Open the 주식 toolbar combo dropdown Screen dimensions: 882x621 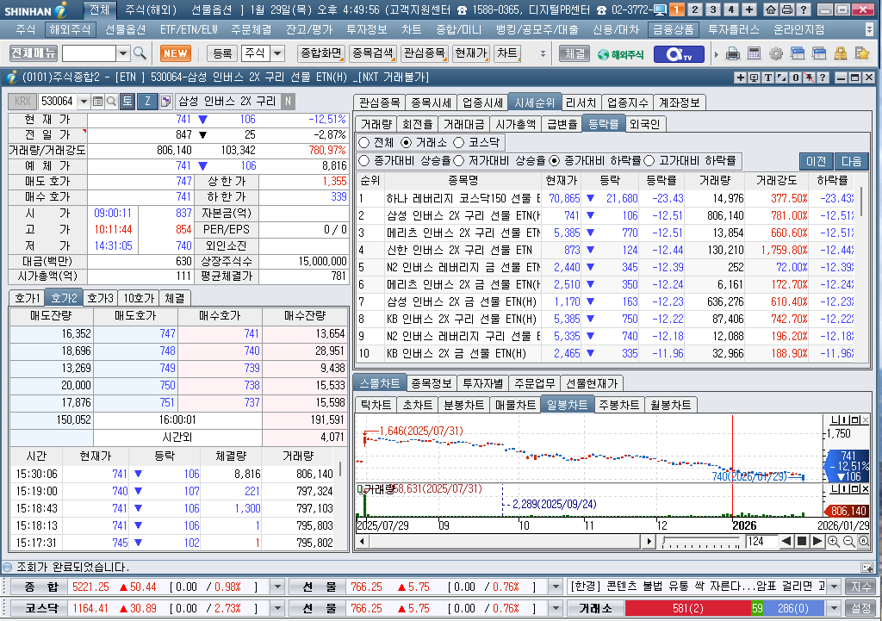point(277,53)
